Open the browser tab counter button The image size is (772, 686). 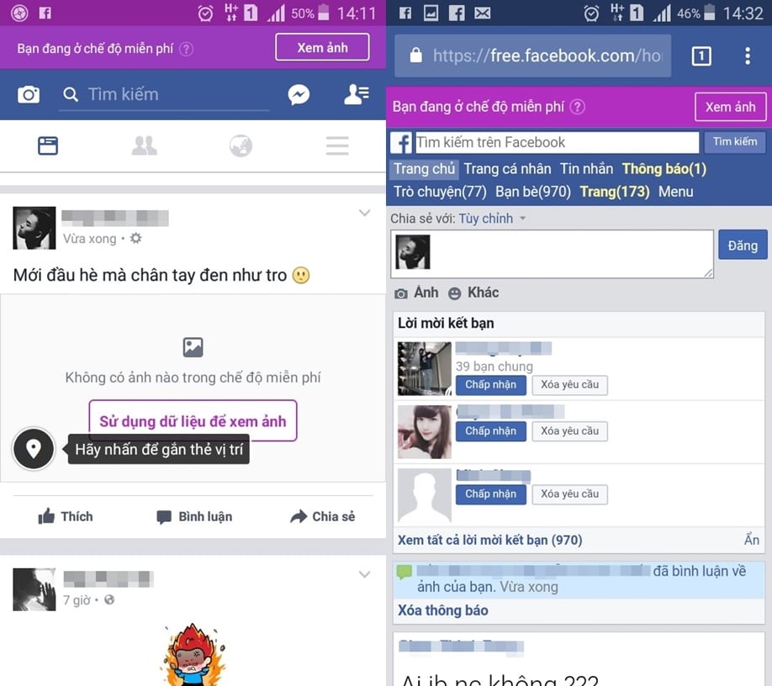tap(701, 56)
